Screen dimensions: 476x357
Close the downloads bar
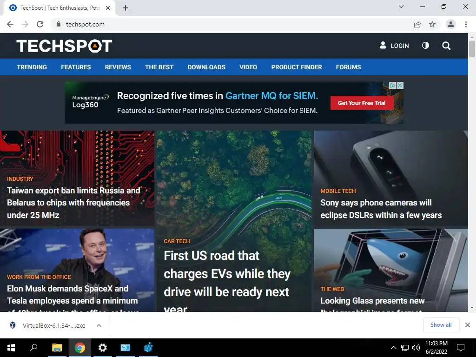(x=468, y=325)
